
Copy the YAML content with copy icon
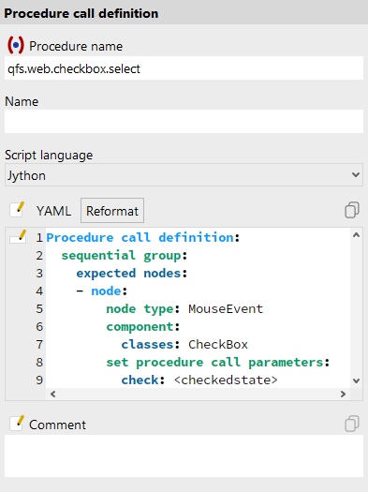coord(352,210)
